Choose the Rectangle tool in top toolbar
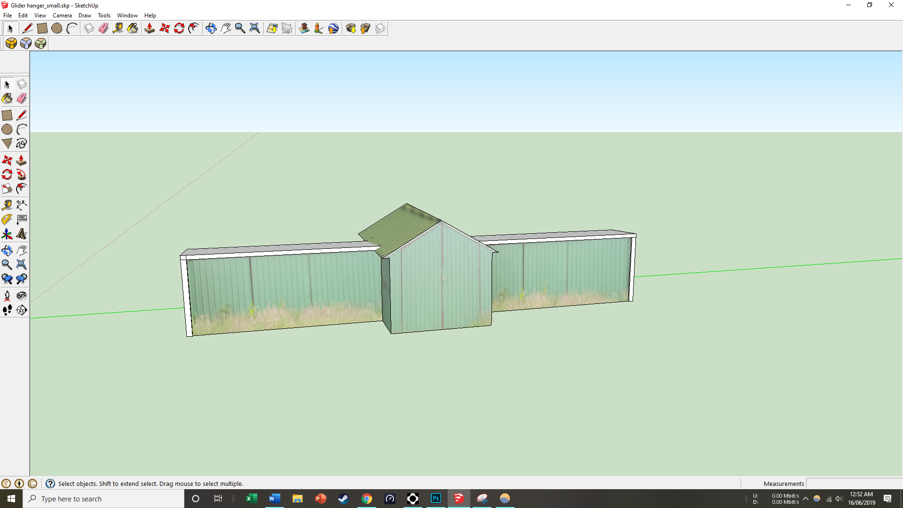This screenshot has height=508, width=903. (42, 29)
